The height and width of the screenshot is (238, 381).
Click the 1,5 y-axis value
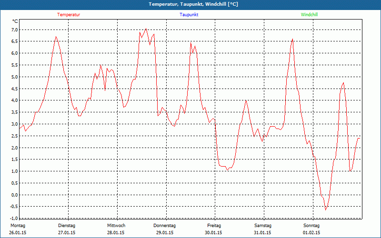coord(15,159)
